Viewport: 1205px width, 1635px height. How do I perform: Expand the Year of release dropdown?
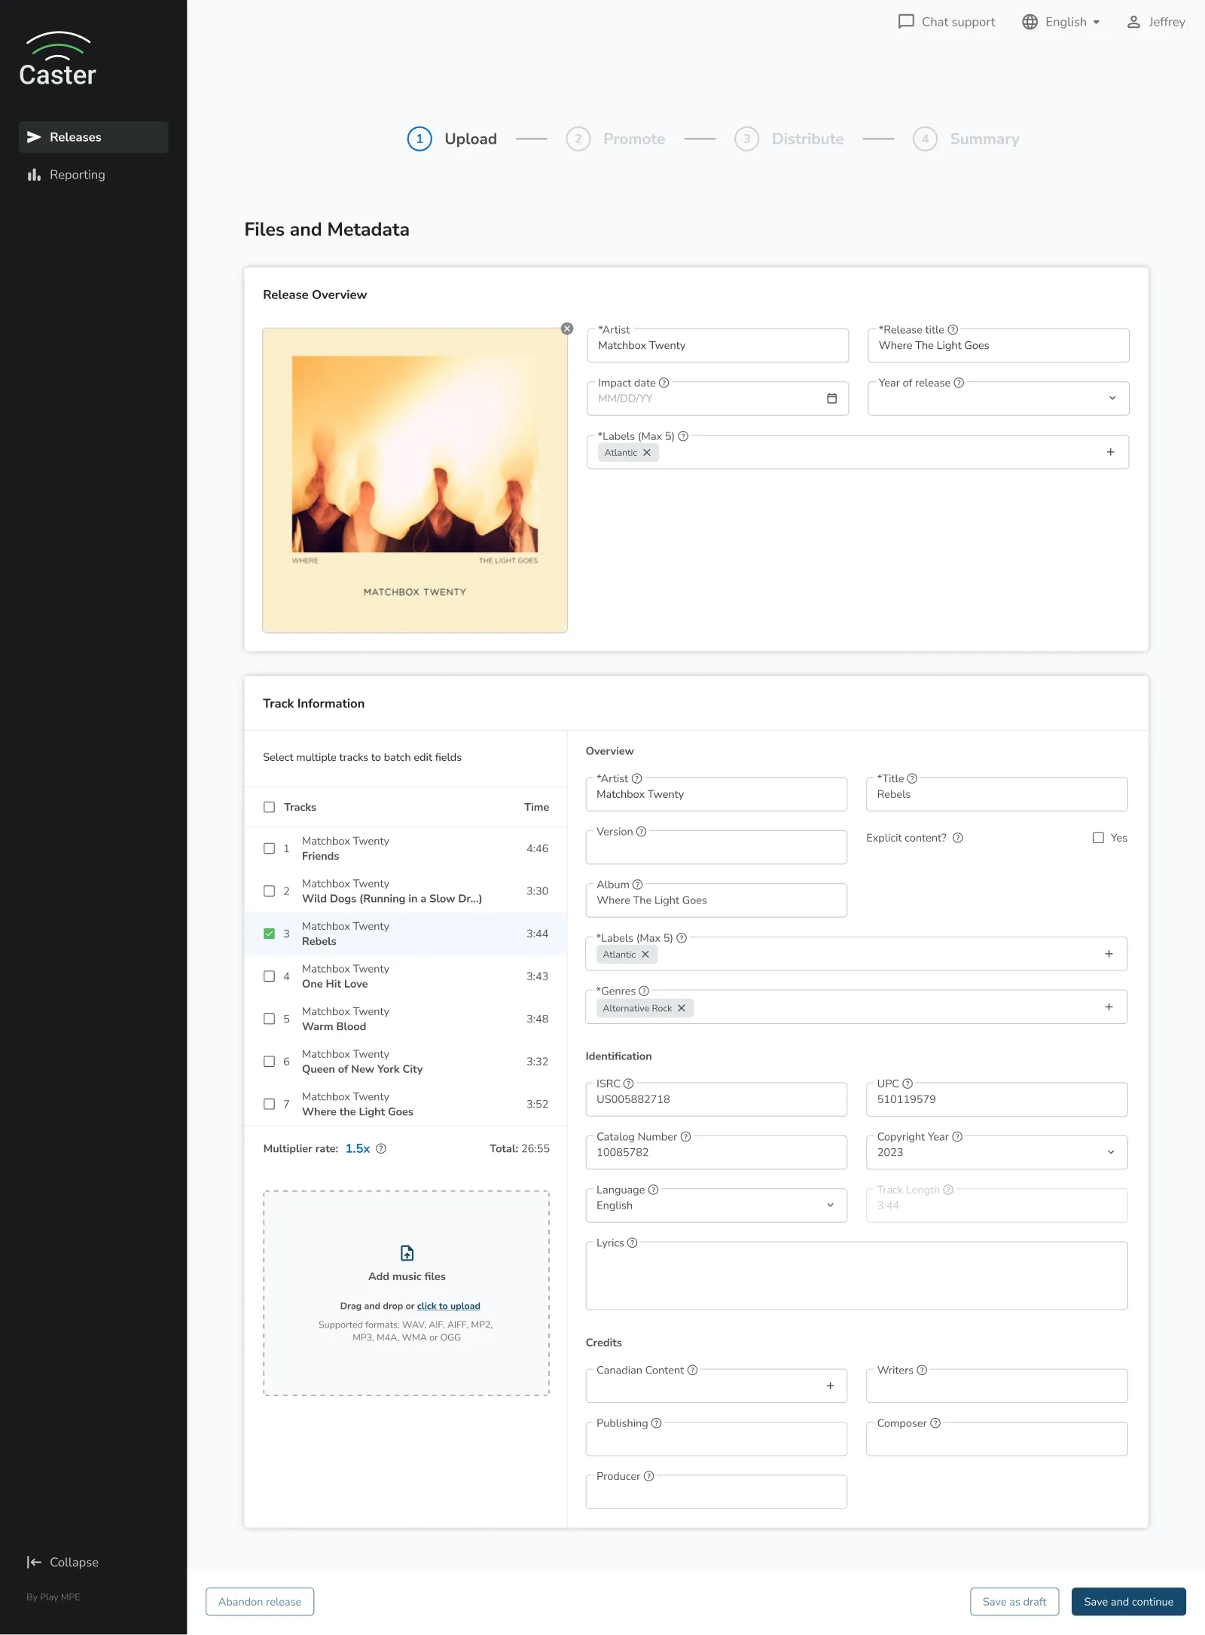tap(1113, 398)
